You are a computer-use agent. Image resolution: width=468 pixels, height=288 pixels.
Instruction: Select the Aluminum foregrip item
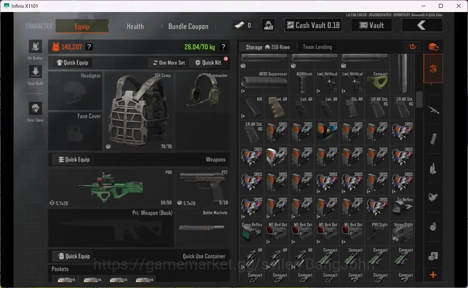click(302, 82)
